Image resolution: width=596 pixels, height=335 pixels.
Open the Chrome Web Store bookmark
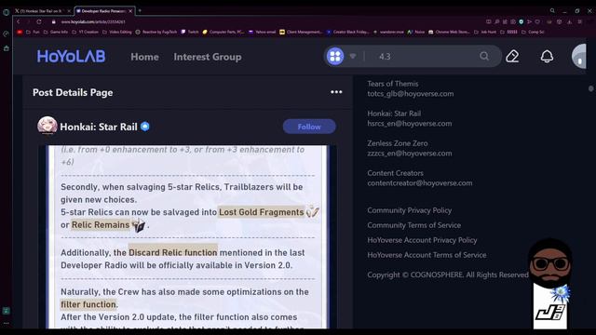click(x=449, y=32)
